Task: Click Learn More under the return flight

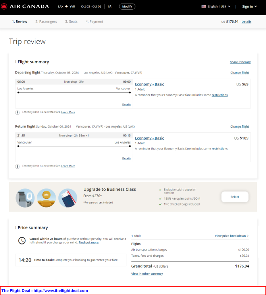Action: click(68, 166)
